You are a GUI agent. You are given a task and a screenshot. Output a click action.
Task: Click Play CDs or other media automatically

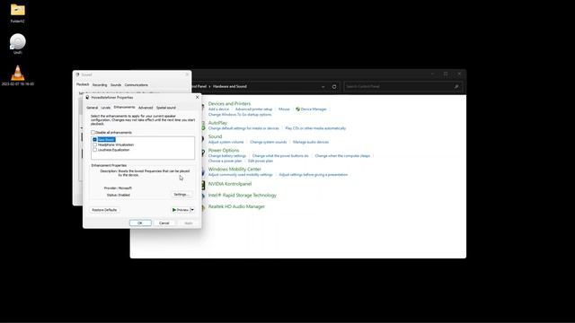(x=315, y=128)
